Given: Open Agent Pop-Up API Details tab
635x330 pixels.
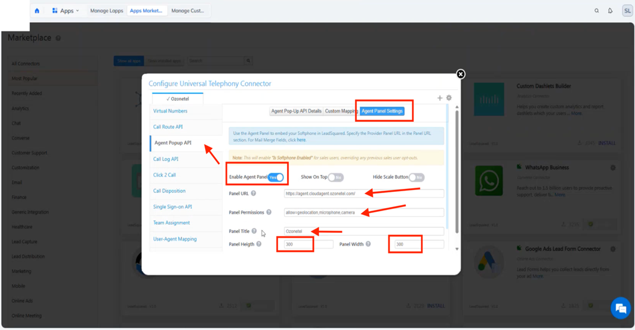Looking at the screenshot, I should 297,111.
